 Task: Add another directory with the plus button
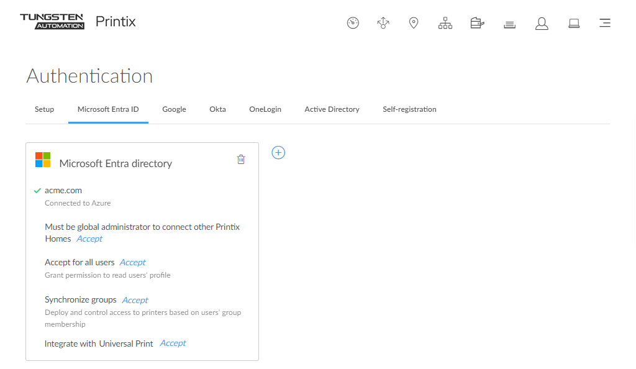pyautogui.click(x=278, y=152)
